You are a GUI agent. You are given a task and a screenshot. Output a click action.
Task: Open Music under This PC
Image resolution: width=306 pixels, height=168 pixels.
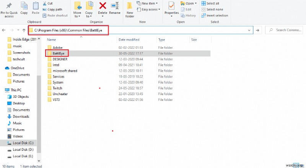(15, 123)
